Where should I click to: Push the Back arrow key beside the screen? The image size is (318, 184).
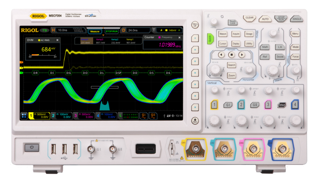click(195, 121)
